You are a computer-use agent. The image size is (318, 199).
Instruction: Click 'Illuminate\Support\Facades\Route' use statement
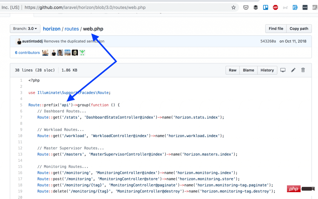[x=73, y=93]
